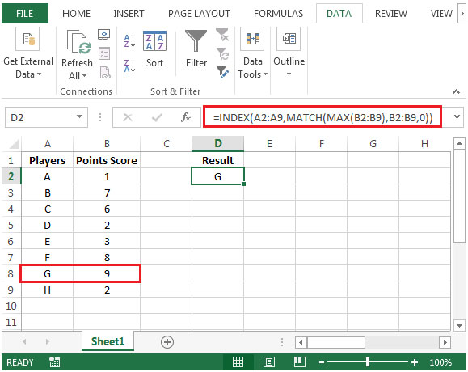This screenshot has width=468, height=372.
Task: Click the Refresh All icon
Action: (x=78, y=42)
